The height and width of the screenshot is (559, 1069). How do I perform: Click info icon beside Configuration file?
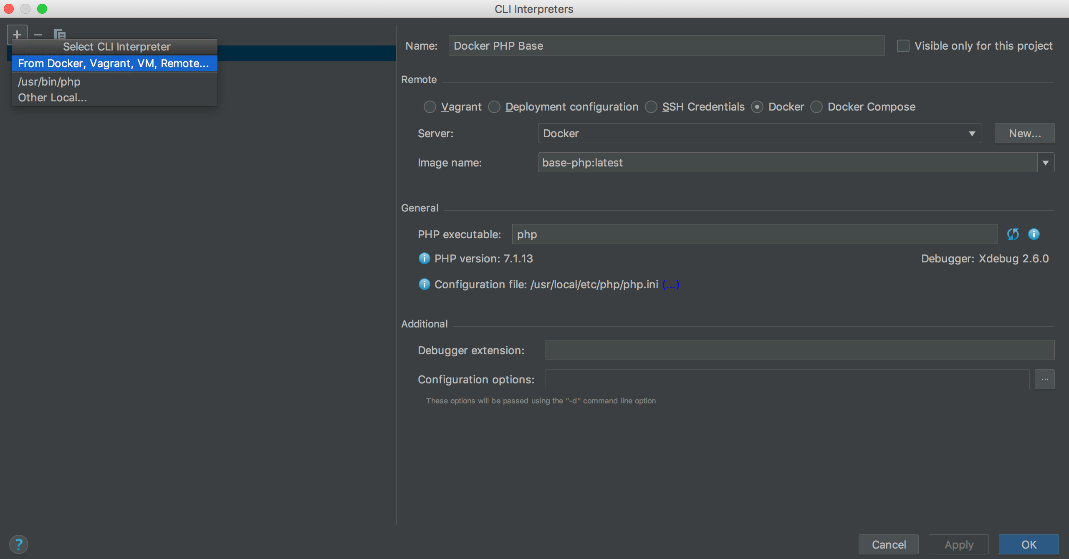point(424,285)
